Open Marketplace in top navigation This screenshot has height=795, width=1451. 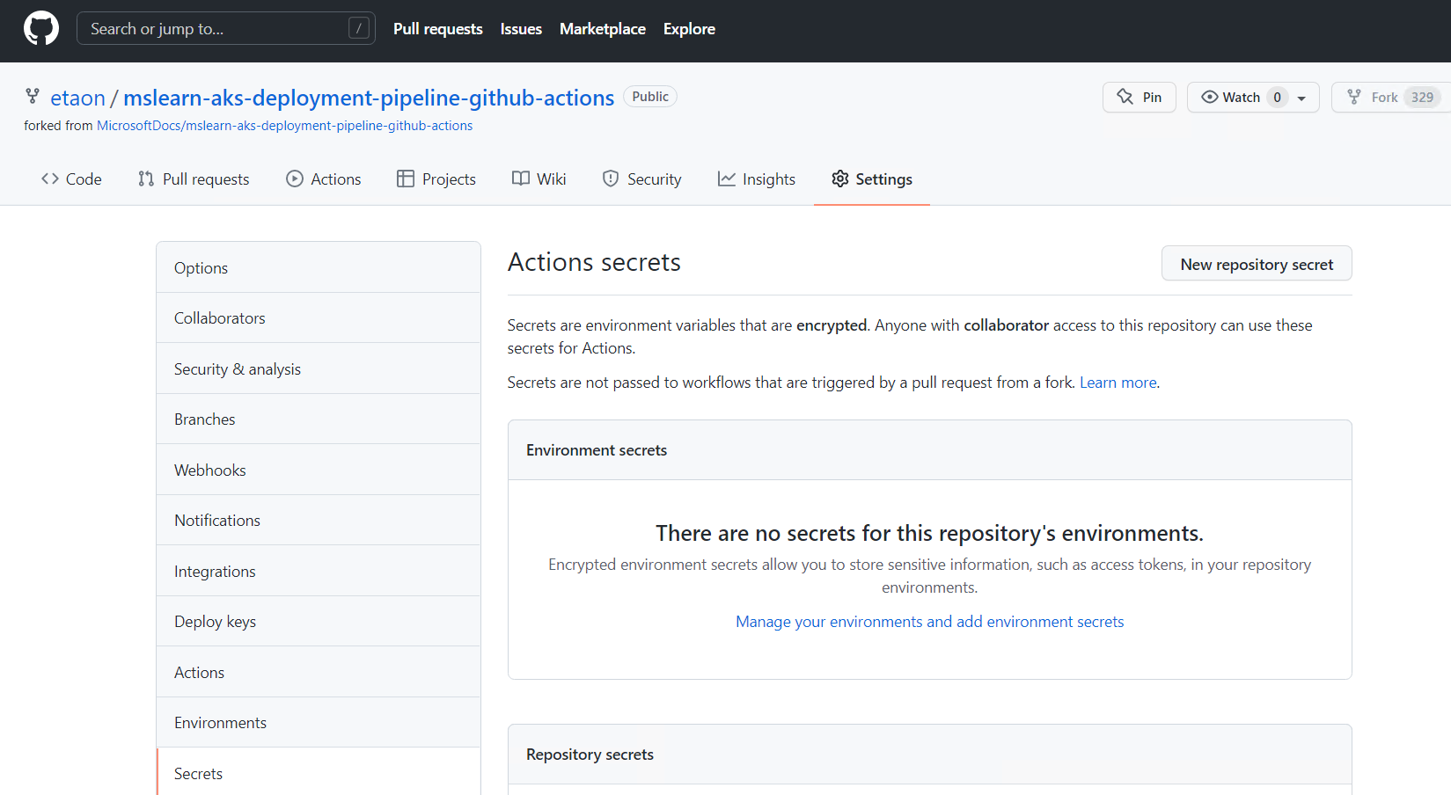point(603,29)
